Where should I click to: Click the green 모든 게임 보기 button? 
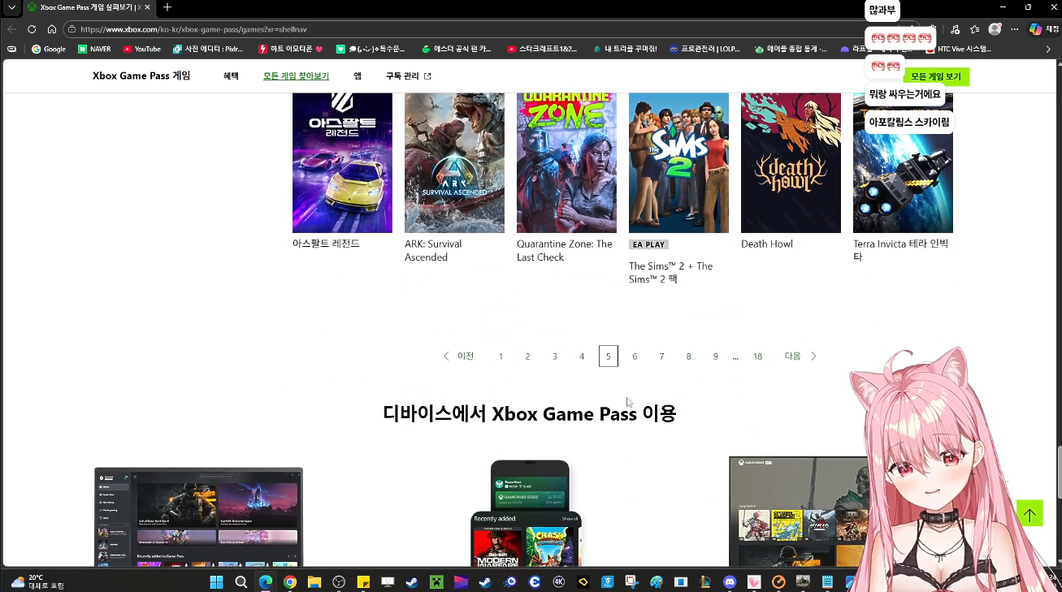coord(936,77)
